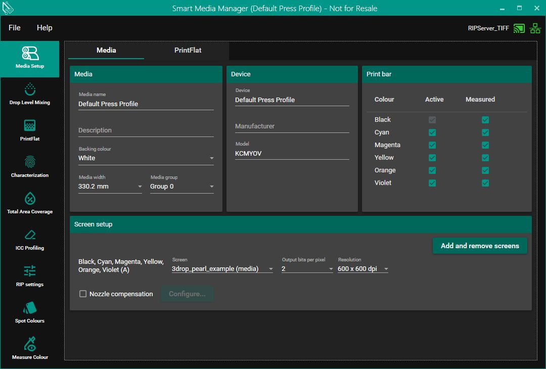The height and width of the screenshot is (369, 546).
Task: Open Total Area Coverage panel
Action: 30,203
